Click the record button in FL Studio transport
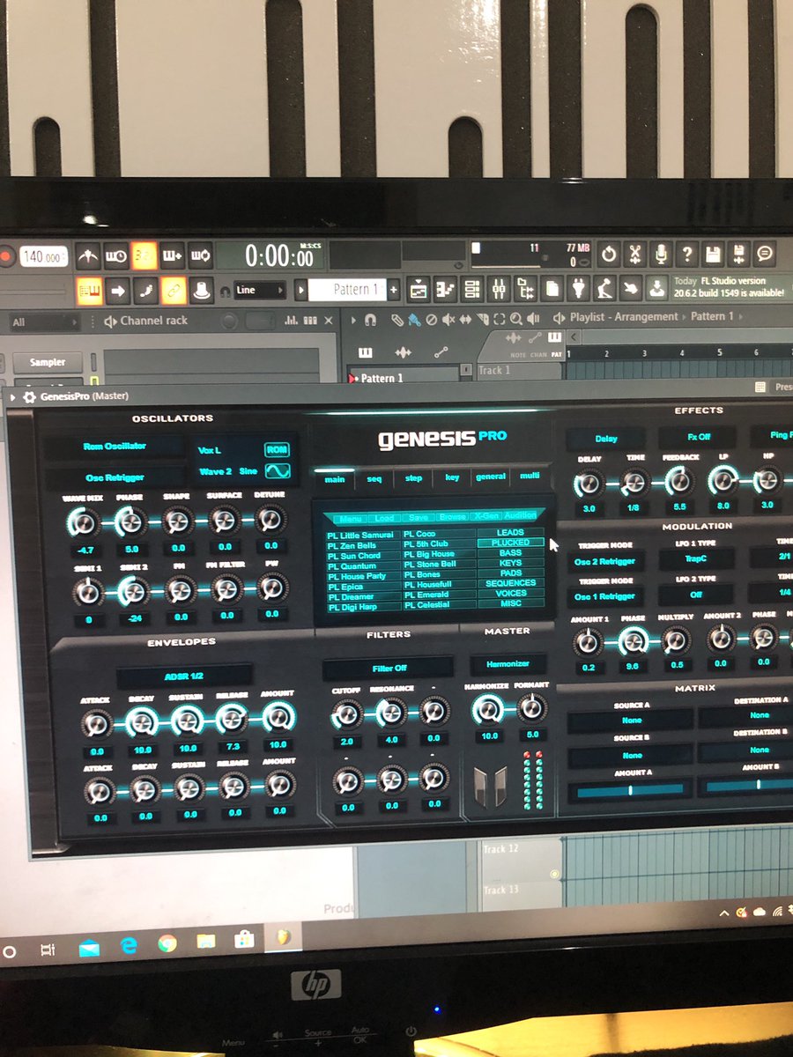793x1057 pixels. 6,257
